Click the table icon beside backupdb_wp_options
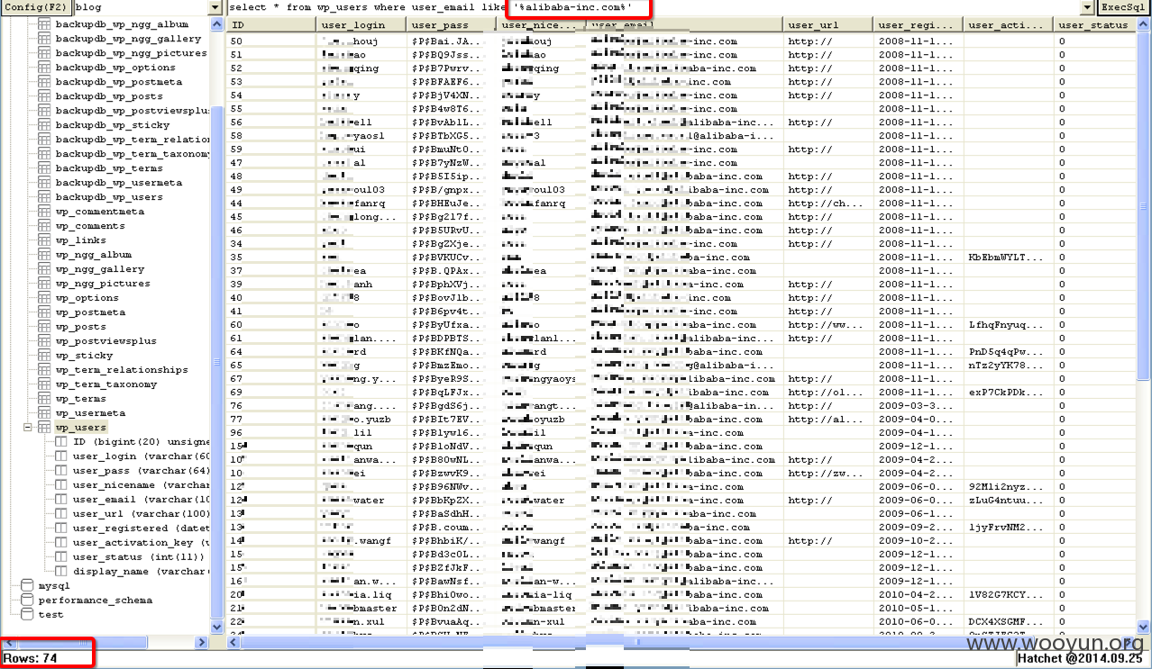 point(44,68)
